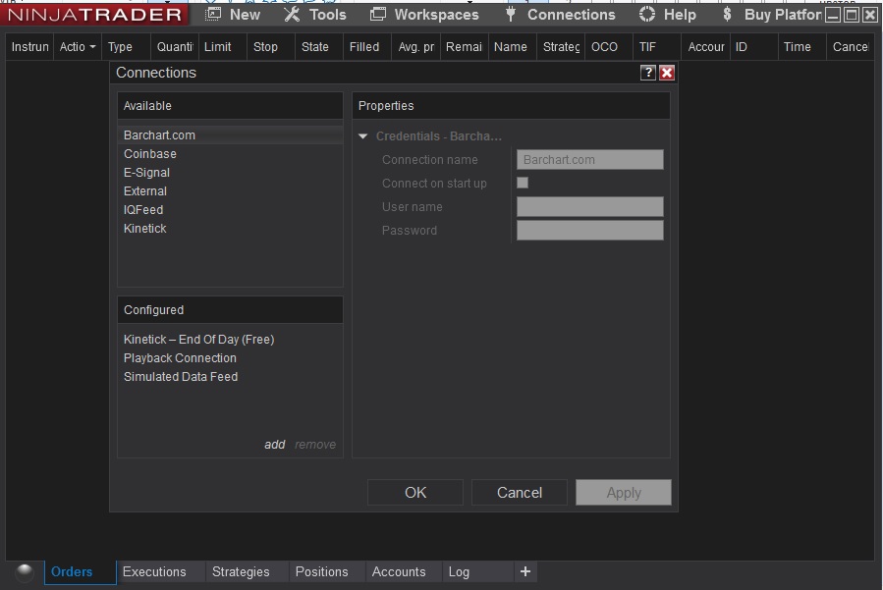Click the Connections plug icon
Viewport: 883px width, 590px height.
tap(511, 14)
